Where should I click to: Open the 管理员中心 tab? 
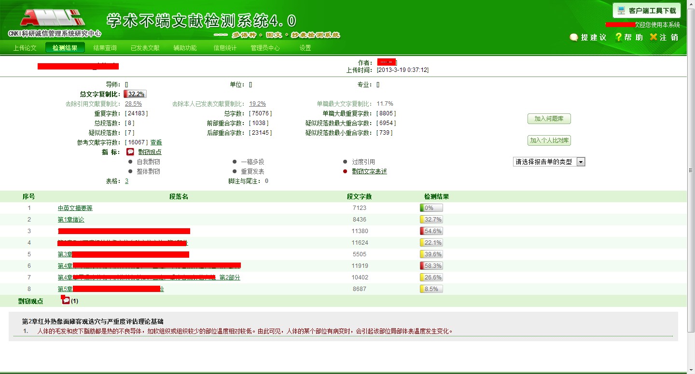click(x=265, y=48)
